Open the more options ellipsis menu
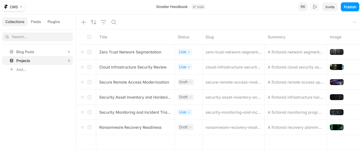The width and height of the screenshot is (361, 150). pyautogui.click(x=355, y=22)
